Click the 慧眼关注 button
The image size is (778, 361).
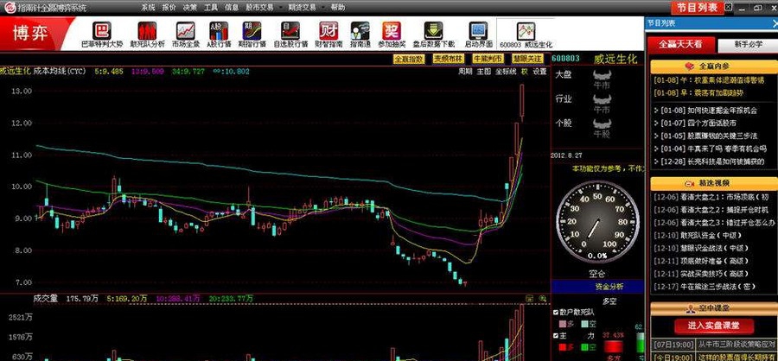coord(527,59)
